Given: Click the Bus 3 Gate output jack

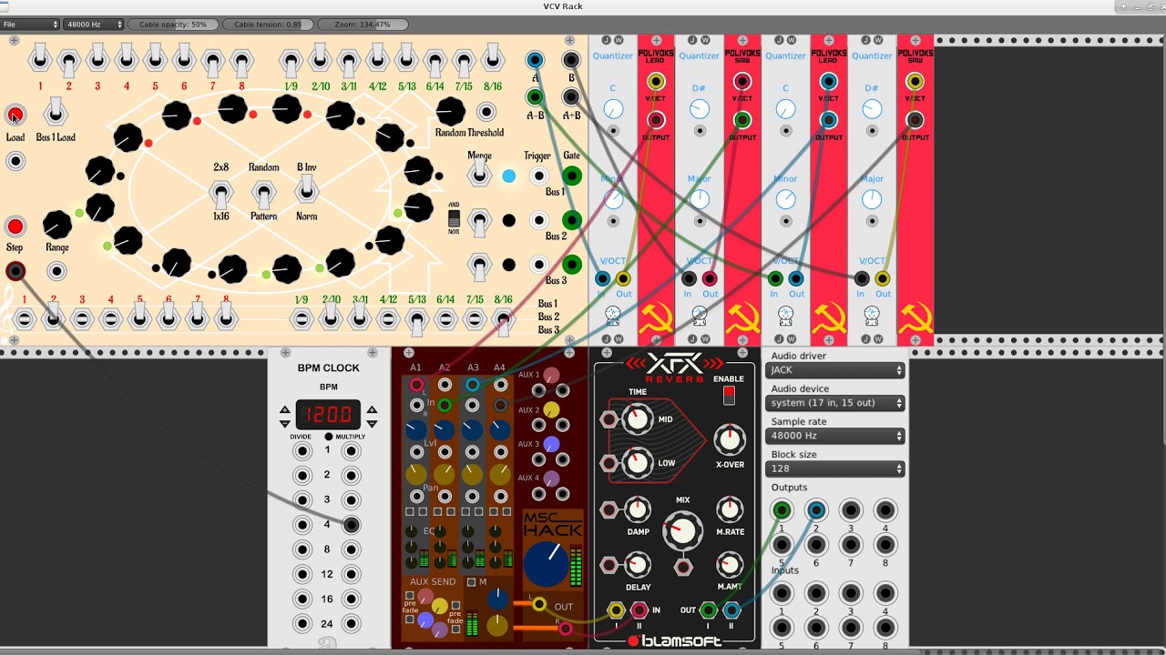Looking at the screenshot, I should pyautogui.click(x=572, y=265).
